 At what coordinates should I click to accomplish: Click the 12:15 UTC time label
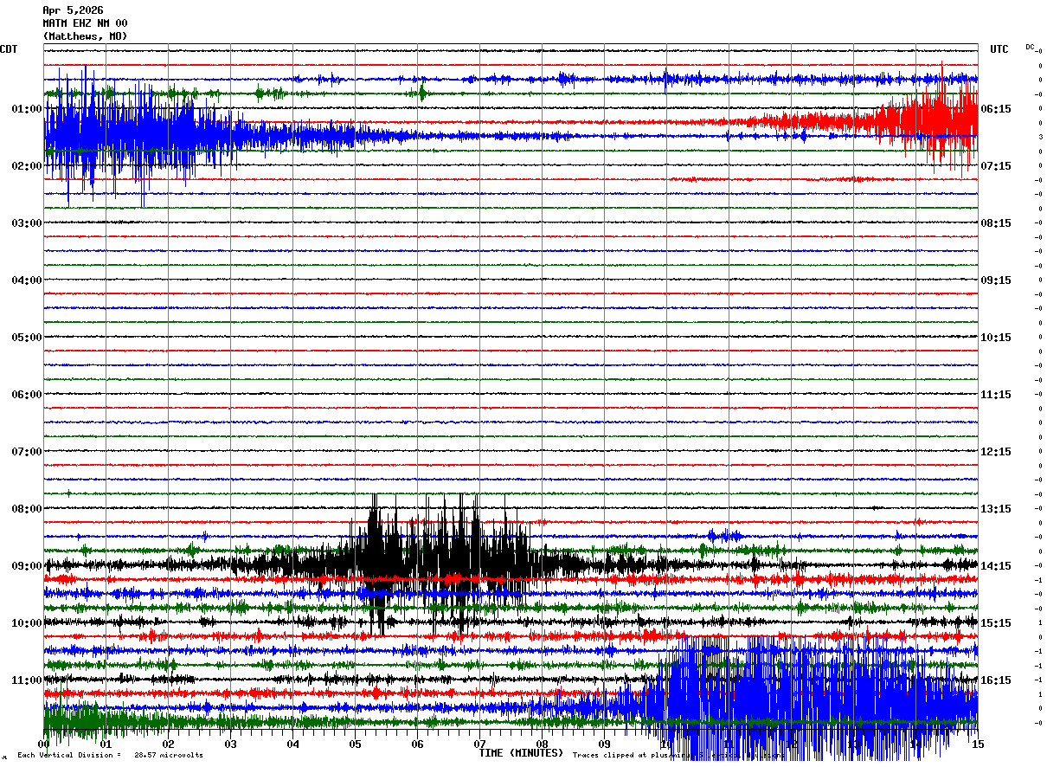(997, 452)
